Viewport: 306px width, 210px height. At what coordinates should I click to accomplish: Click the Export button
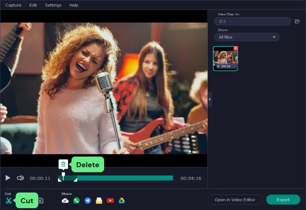coord(283,200)
